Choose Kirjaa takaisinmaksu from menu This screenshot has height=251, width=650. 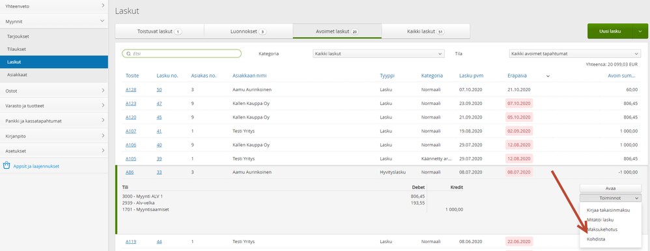(x=608, y=210)
